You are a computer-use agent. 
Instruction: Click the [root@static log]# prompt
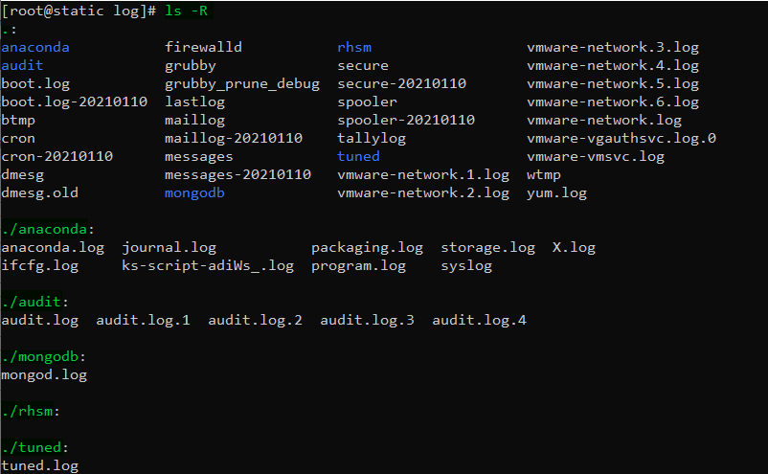point(78,11)
